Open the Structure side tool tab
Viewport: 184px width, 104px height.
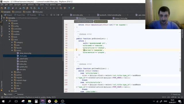pos(2,31)
